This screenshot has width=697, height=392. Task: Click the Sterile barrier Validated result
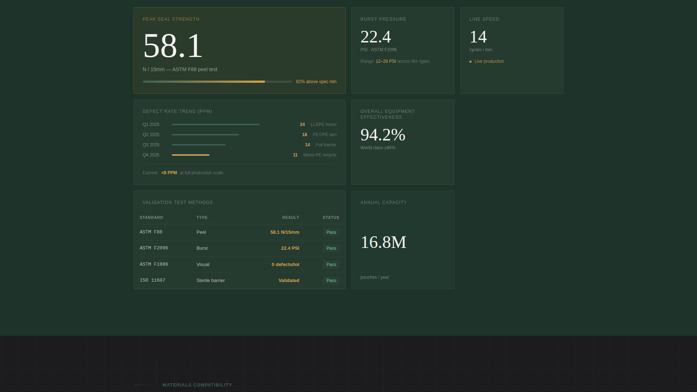[x=289, y=280]
